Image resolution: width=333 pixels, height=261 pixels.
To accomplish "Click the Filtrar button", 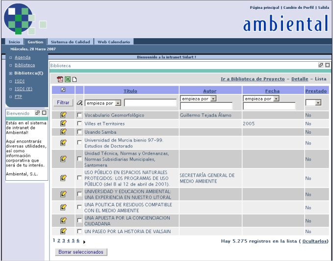I will [x=63, y=103].
